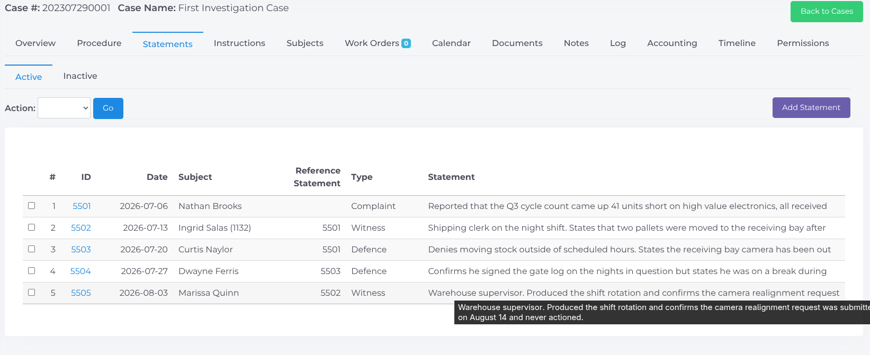Image resolution: width=870 pixels, height=355 pixels.
Task: Click the case name First Investigation Case
Action: [x=234, y=8]
